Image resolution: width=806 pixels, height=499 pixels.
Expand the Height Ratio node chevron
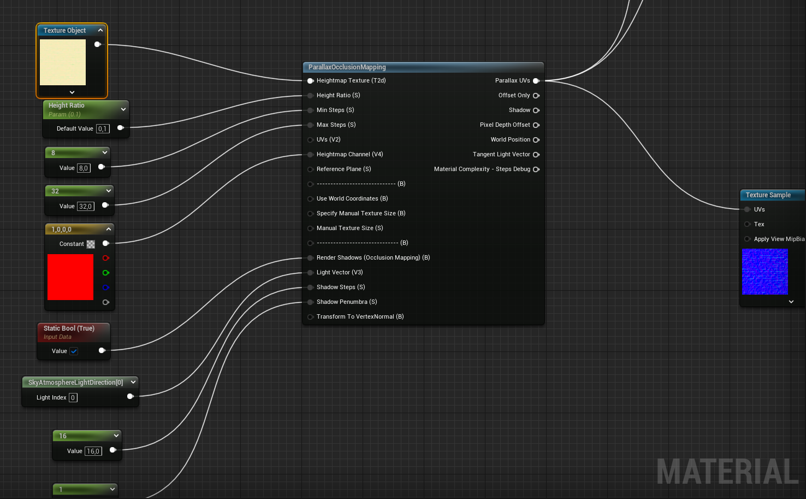click(123, 109)
